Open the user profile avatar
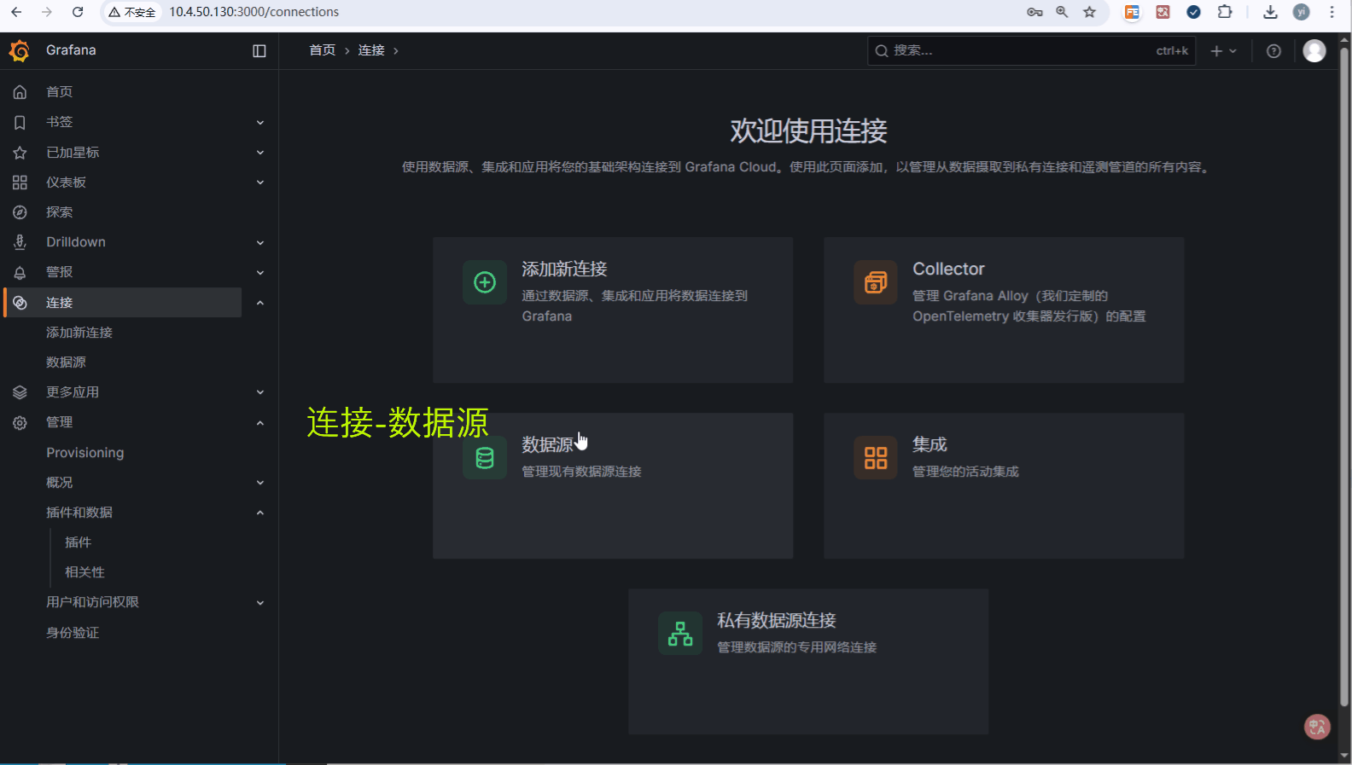The image size is (1352, 765). pyautogui.click(x=1314, y=51)
